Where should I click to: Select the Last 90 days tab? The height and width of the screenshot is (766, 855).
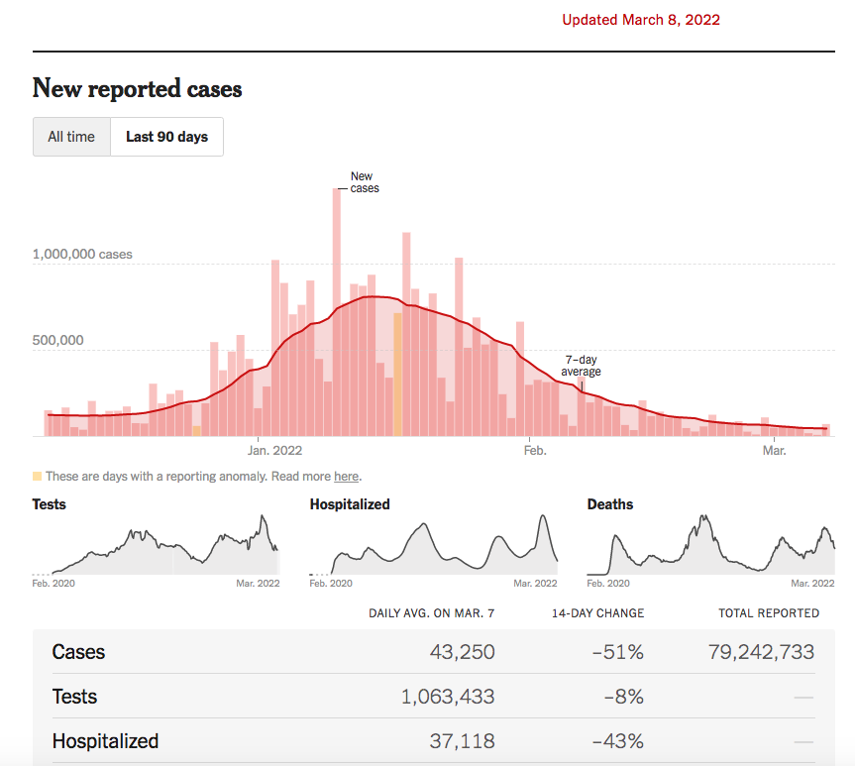coord(166,137)
